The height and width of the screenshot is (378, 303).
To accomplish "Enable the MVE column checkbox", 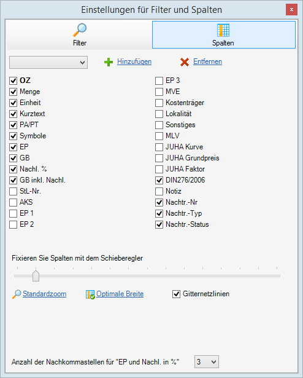I will tap(159, 92).
